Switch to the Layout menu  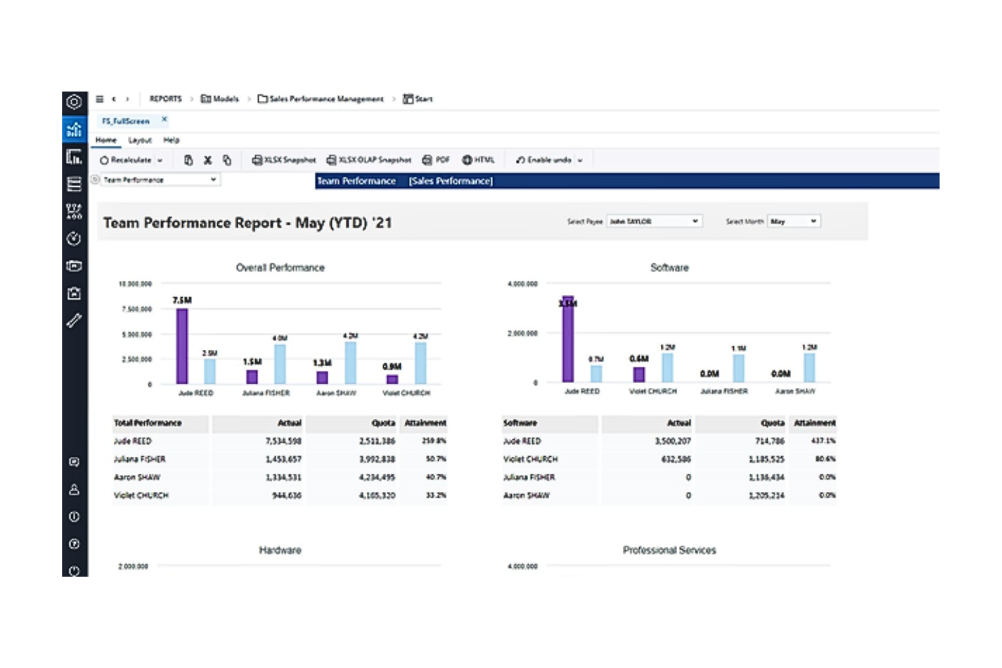pyautogui.click(x=140, y=140)
